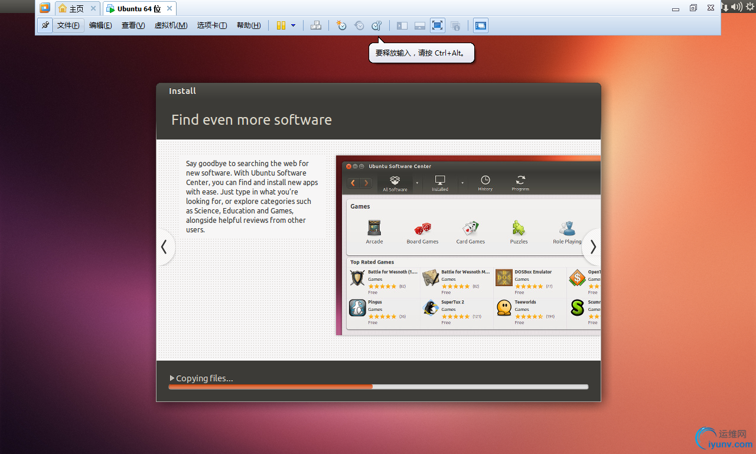Open the Ubuntu power gear menu
Image resolution: width=756 pixels, height=454 pixels.
coord(750,7)
